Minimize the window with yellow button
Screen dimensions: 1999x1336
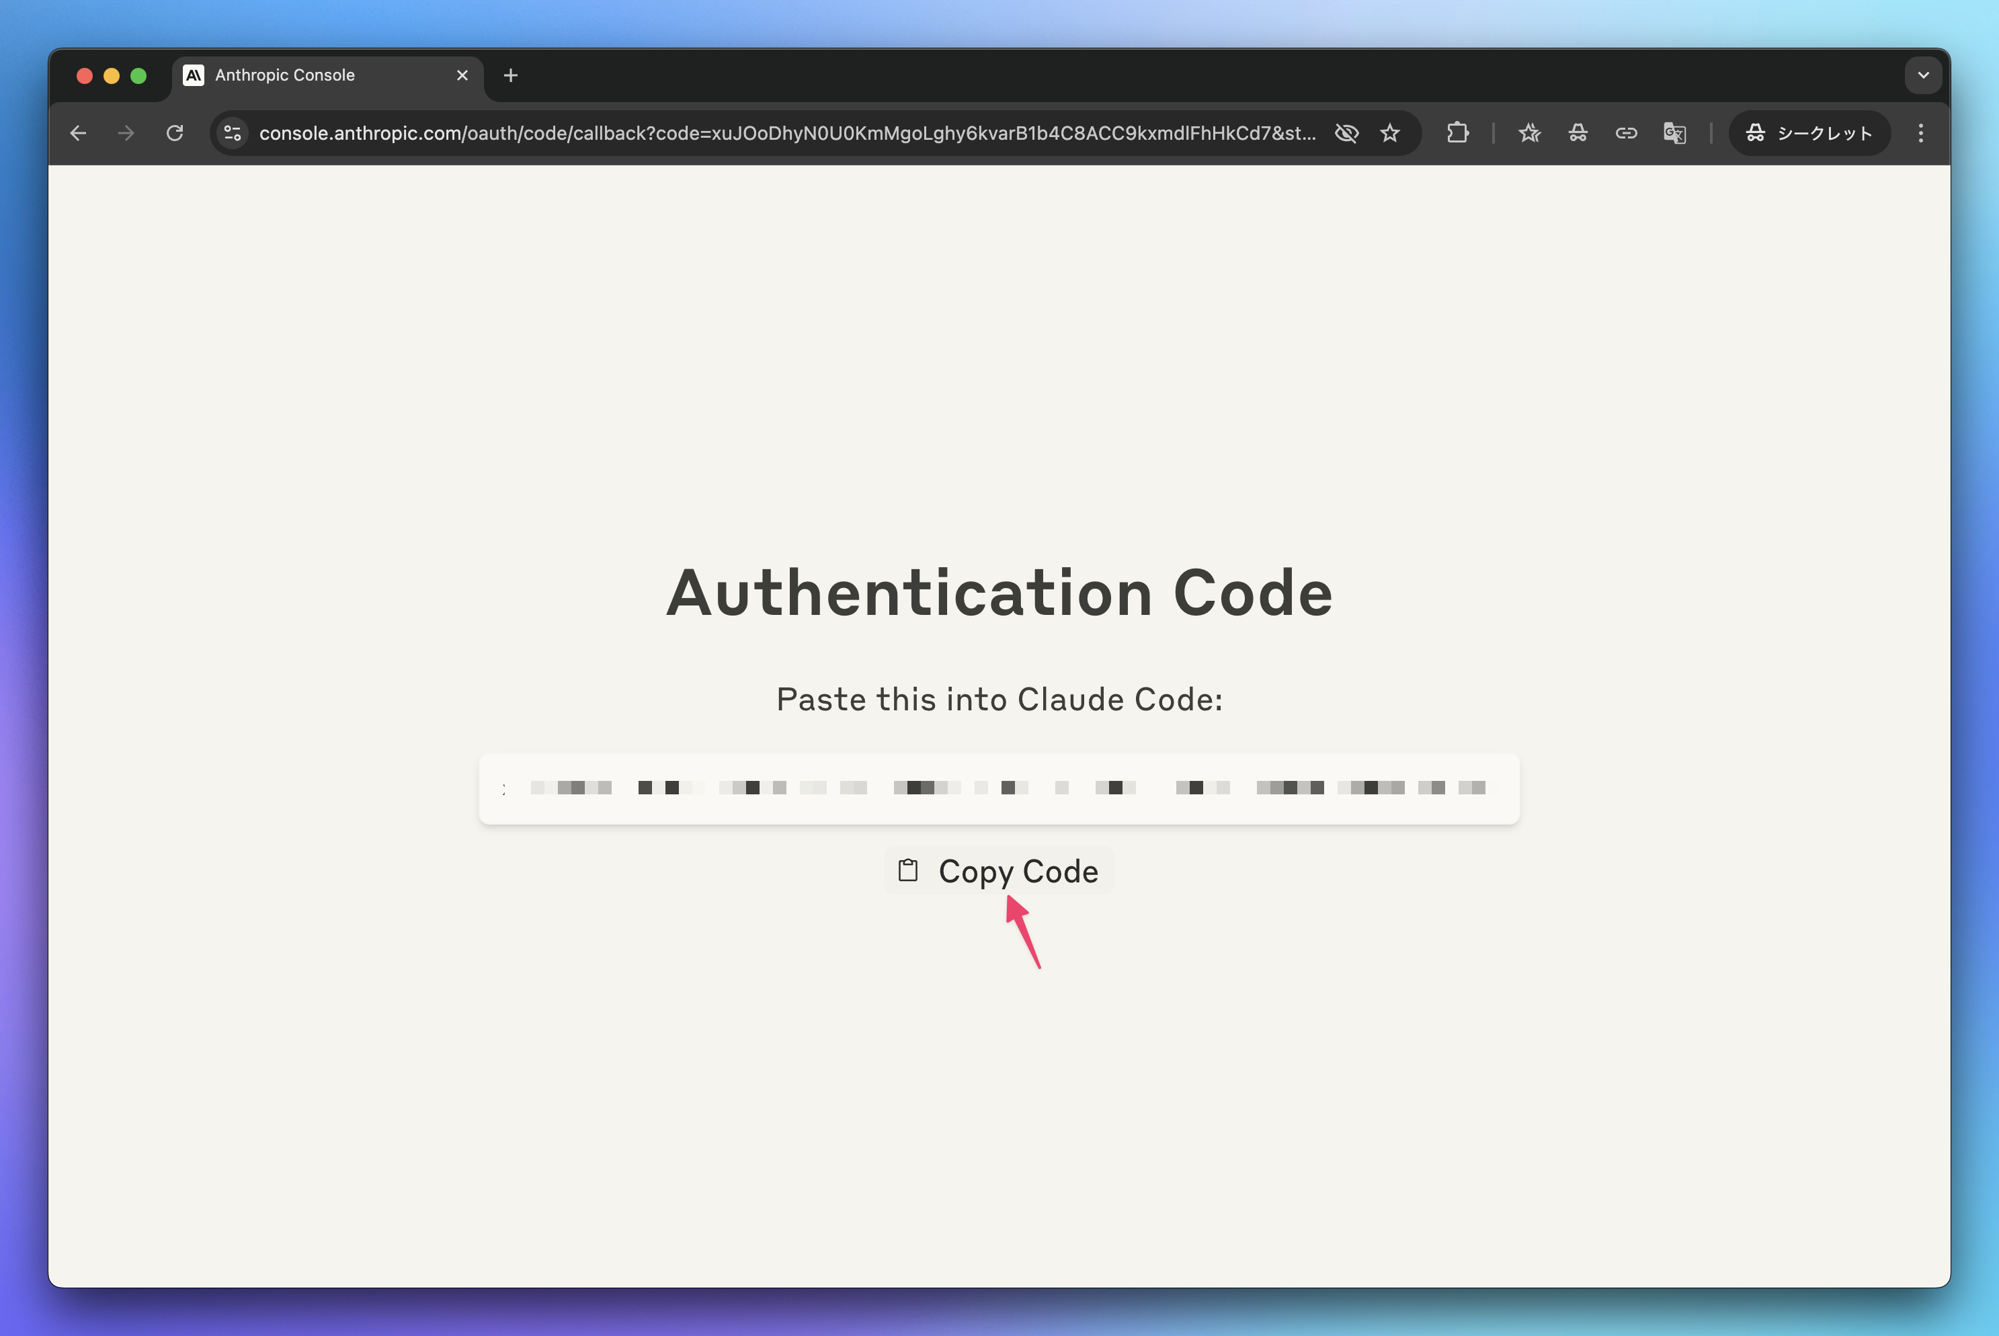pyautogui.click(x=112, y=76)
